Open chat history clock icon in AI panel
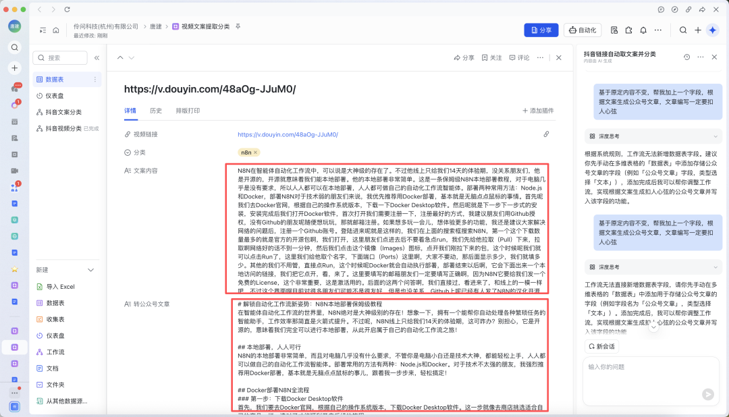 click(686, 57)
